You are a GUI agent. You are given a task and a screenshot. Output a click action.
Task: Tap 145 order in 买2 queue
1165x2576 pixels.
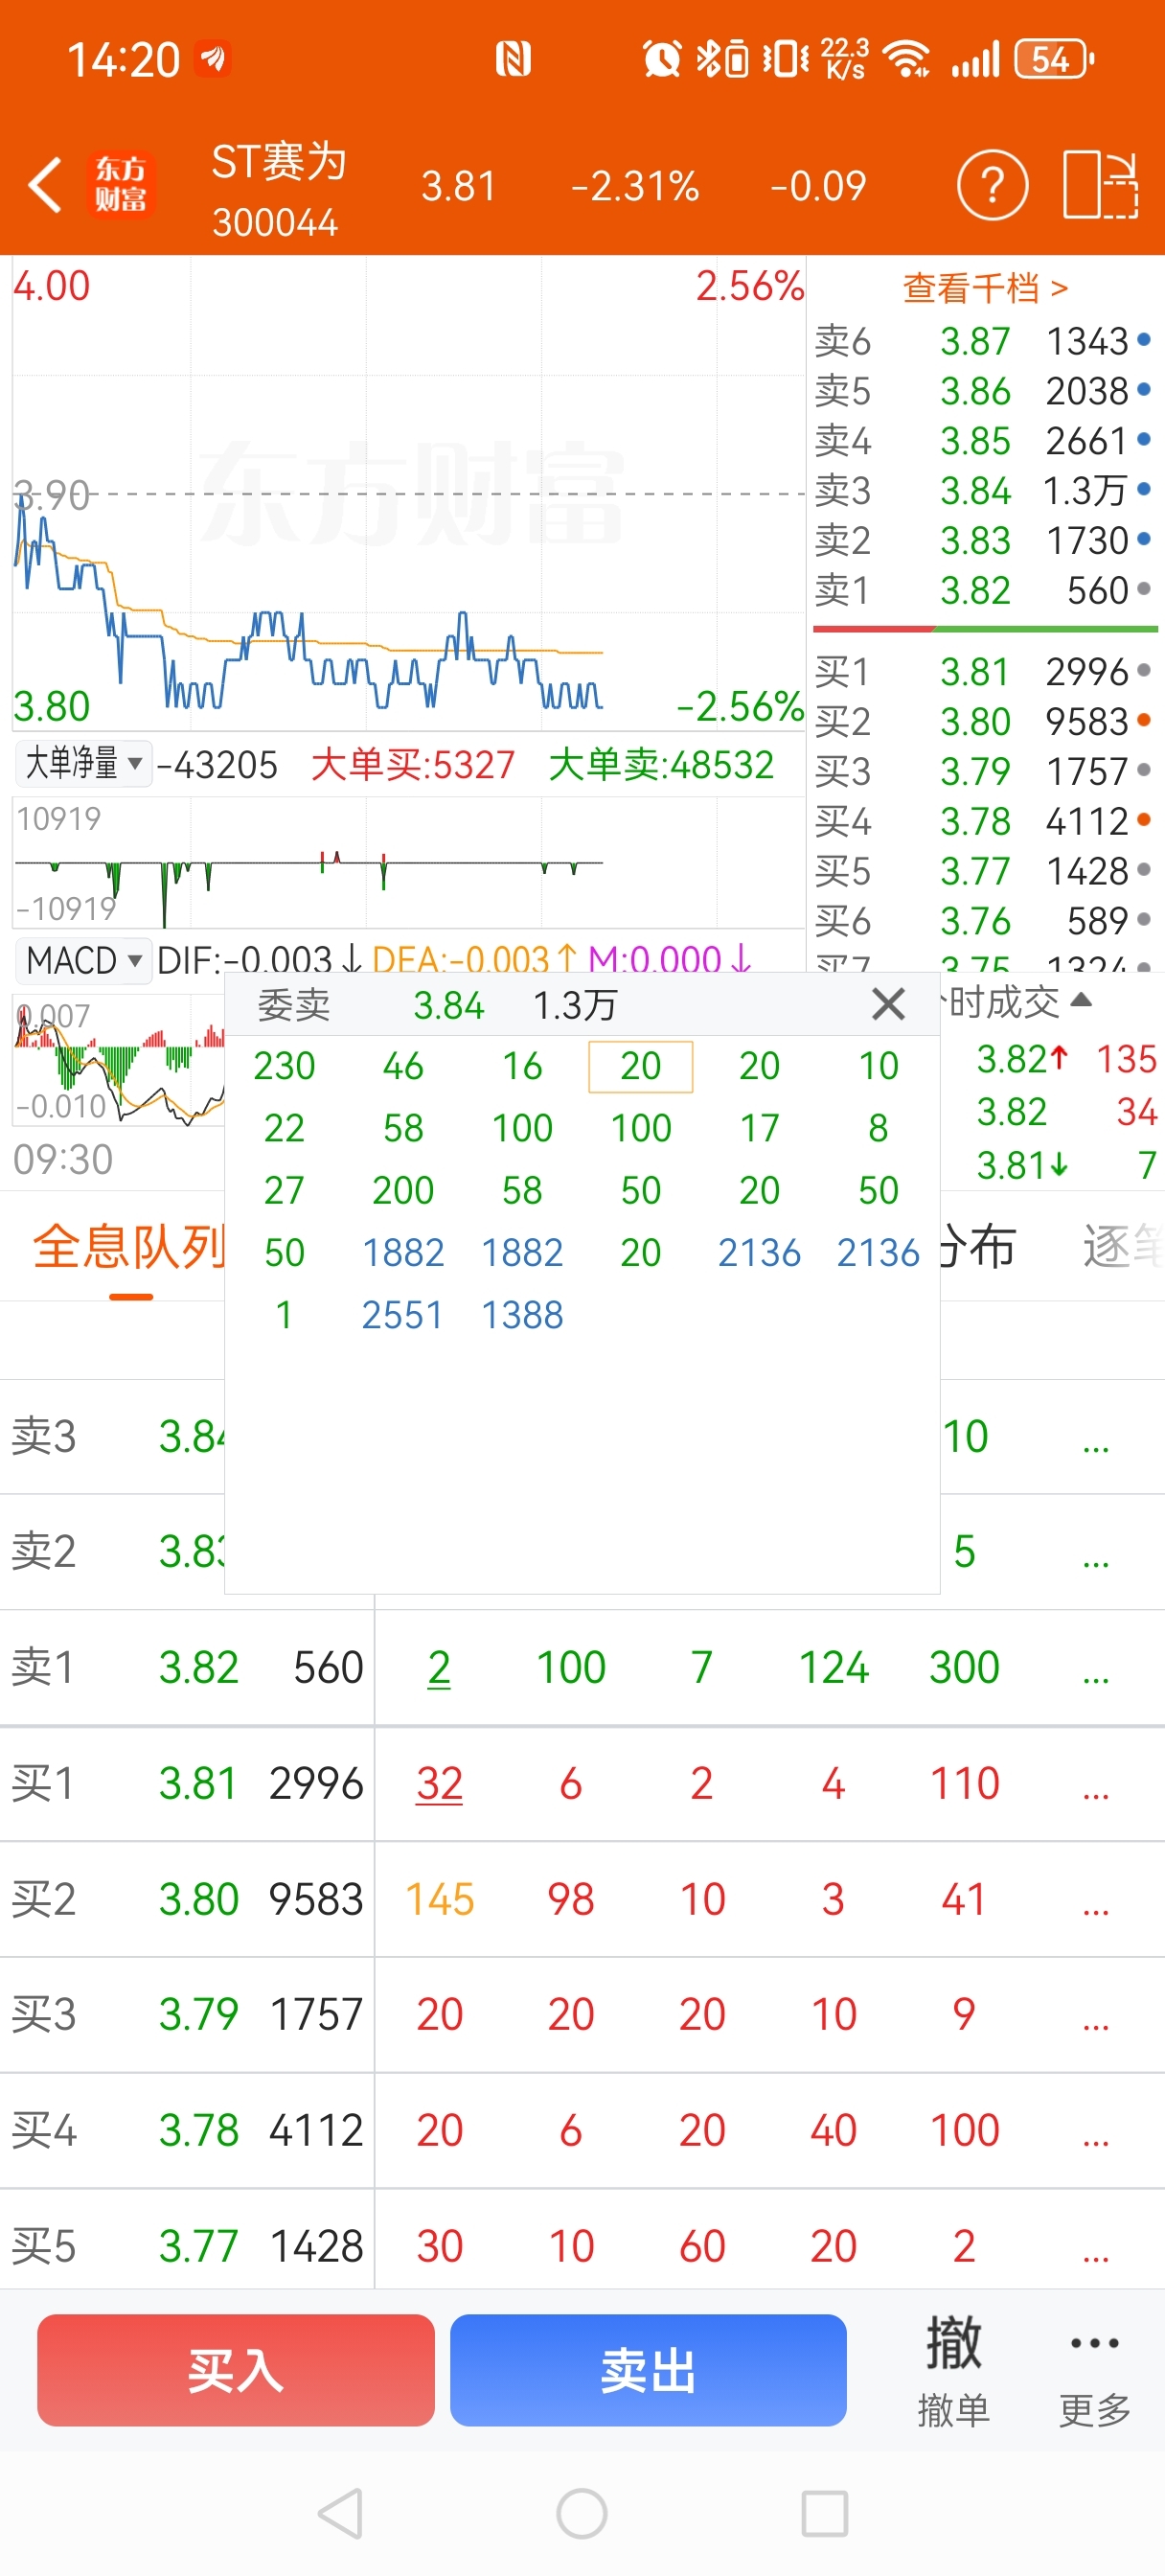(439, 1899)
